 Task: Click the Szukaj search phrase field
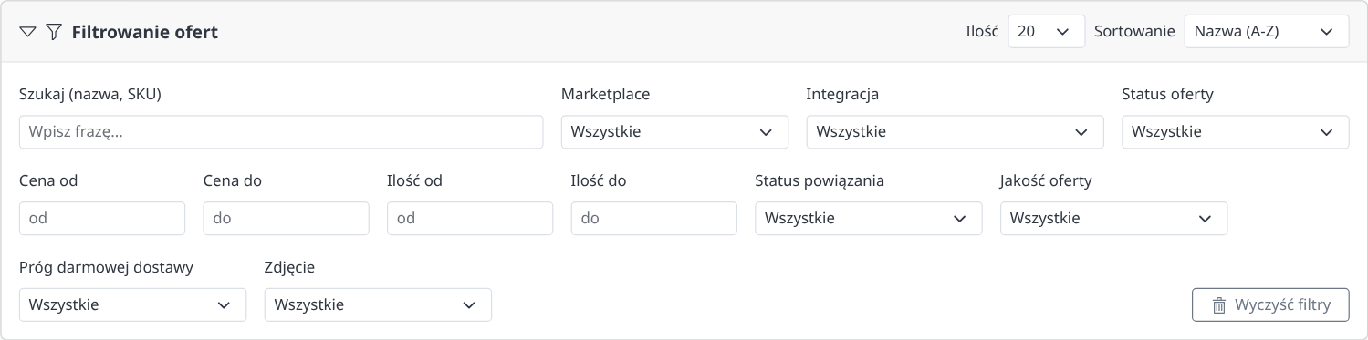[281, 131]
